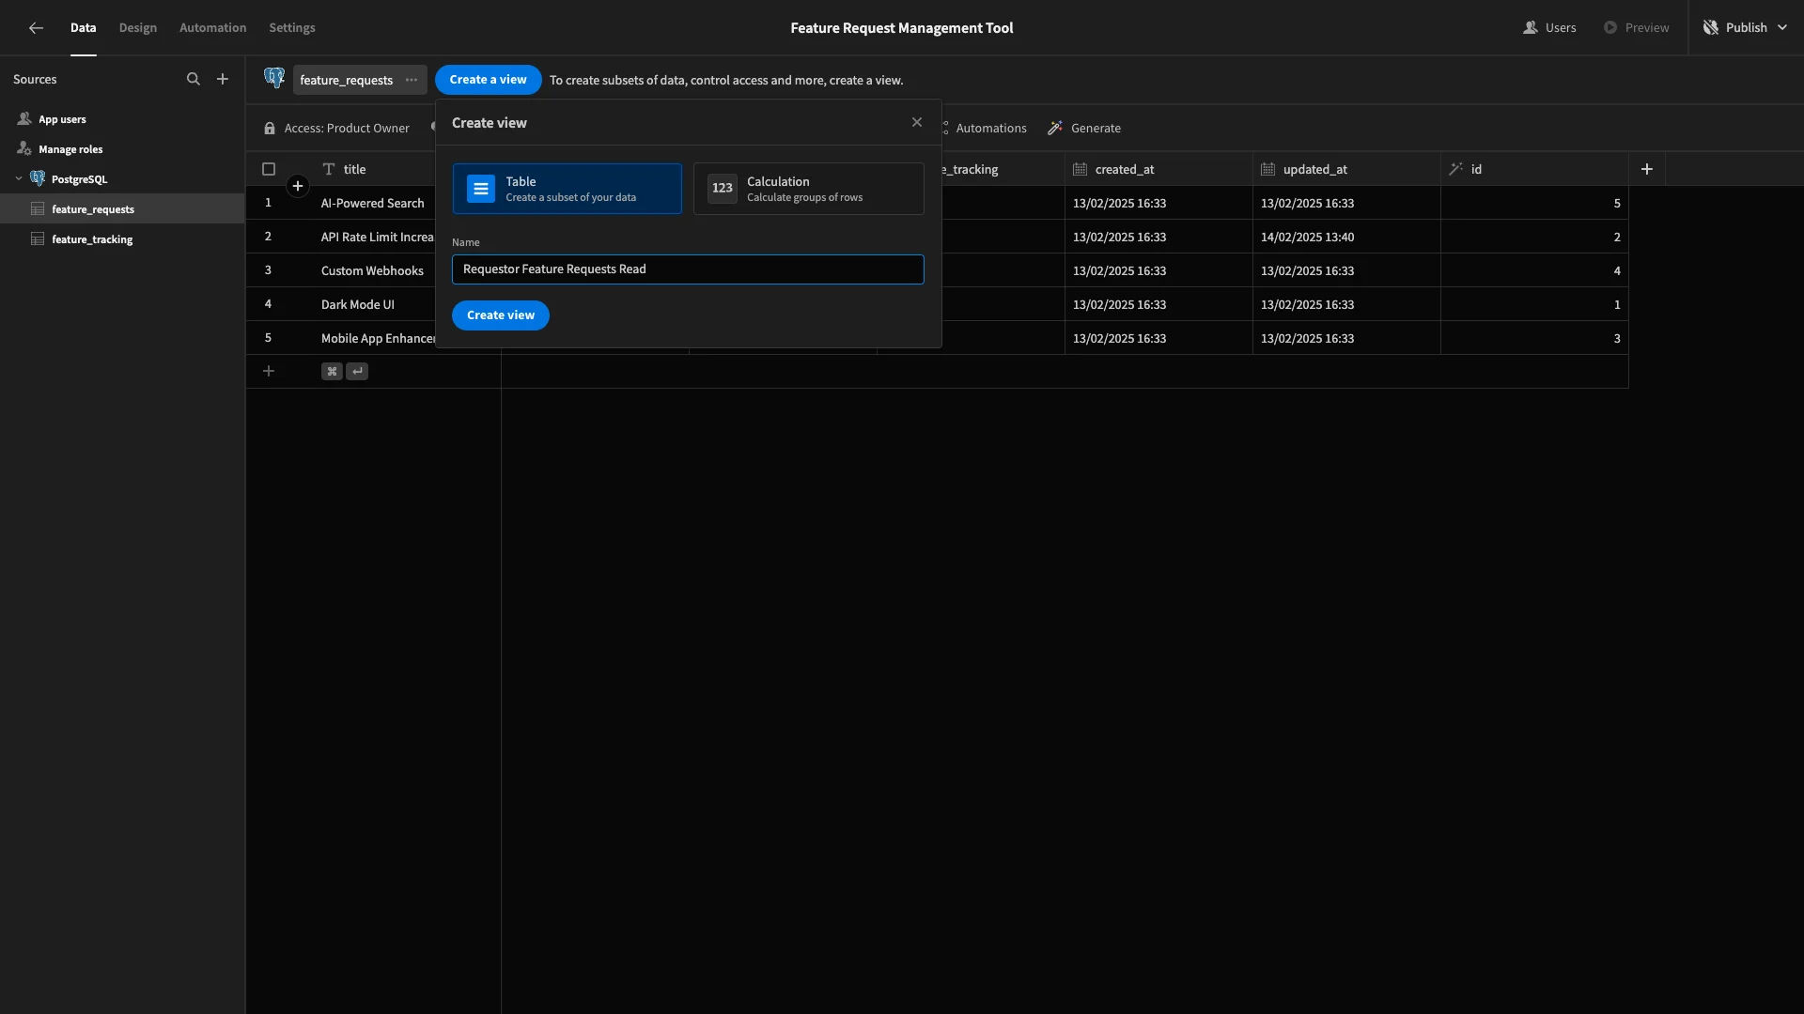Click the blue Create view submit button
This screenshot has height=1014, width=1804.
pyautogui.click(x=501, y=315)
